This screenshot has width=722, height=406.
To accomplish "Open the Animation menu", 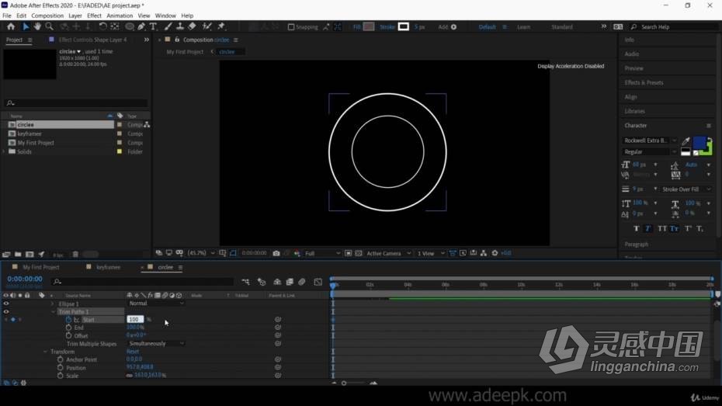I will click(120, 16).
